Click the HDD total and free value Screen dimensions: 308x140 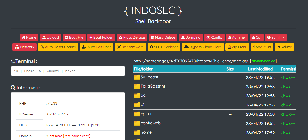point(73,125)
